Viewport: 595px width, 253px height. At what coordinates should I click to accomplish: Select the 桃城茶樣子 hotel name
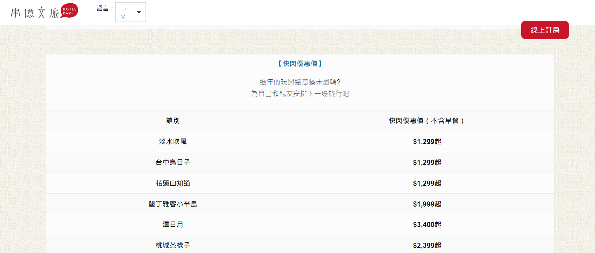point(173,245)
